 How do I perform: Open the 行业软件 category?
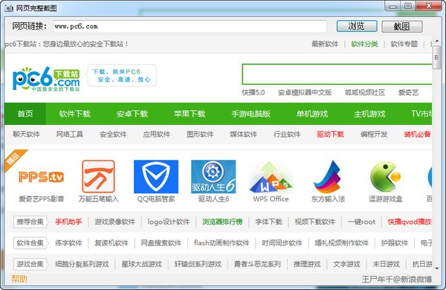[287, 134]
